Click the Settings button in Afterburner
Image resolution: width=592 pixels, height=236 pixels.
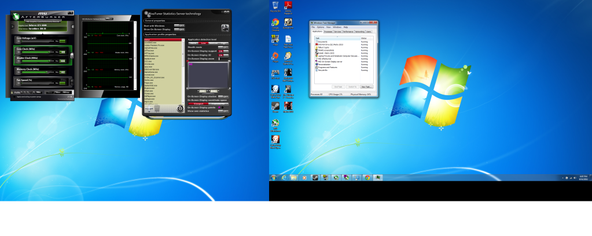(x=66, y=92)
